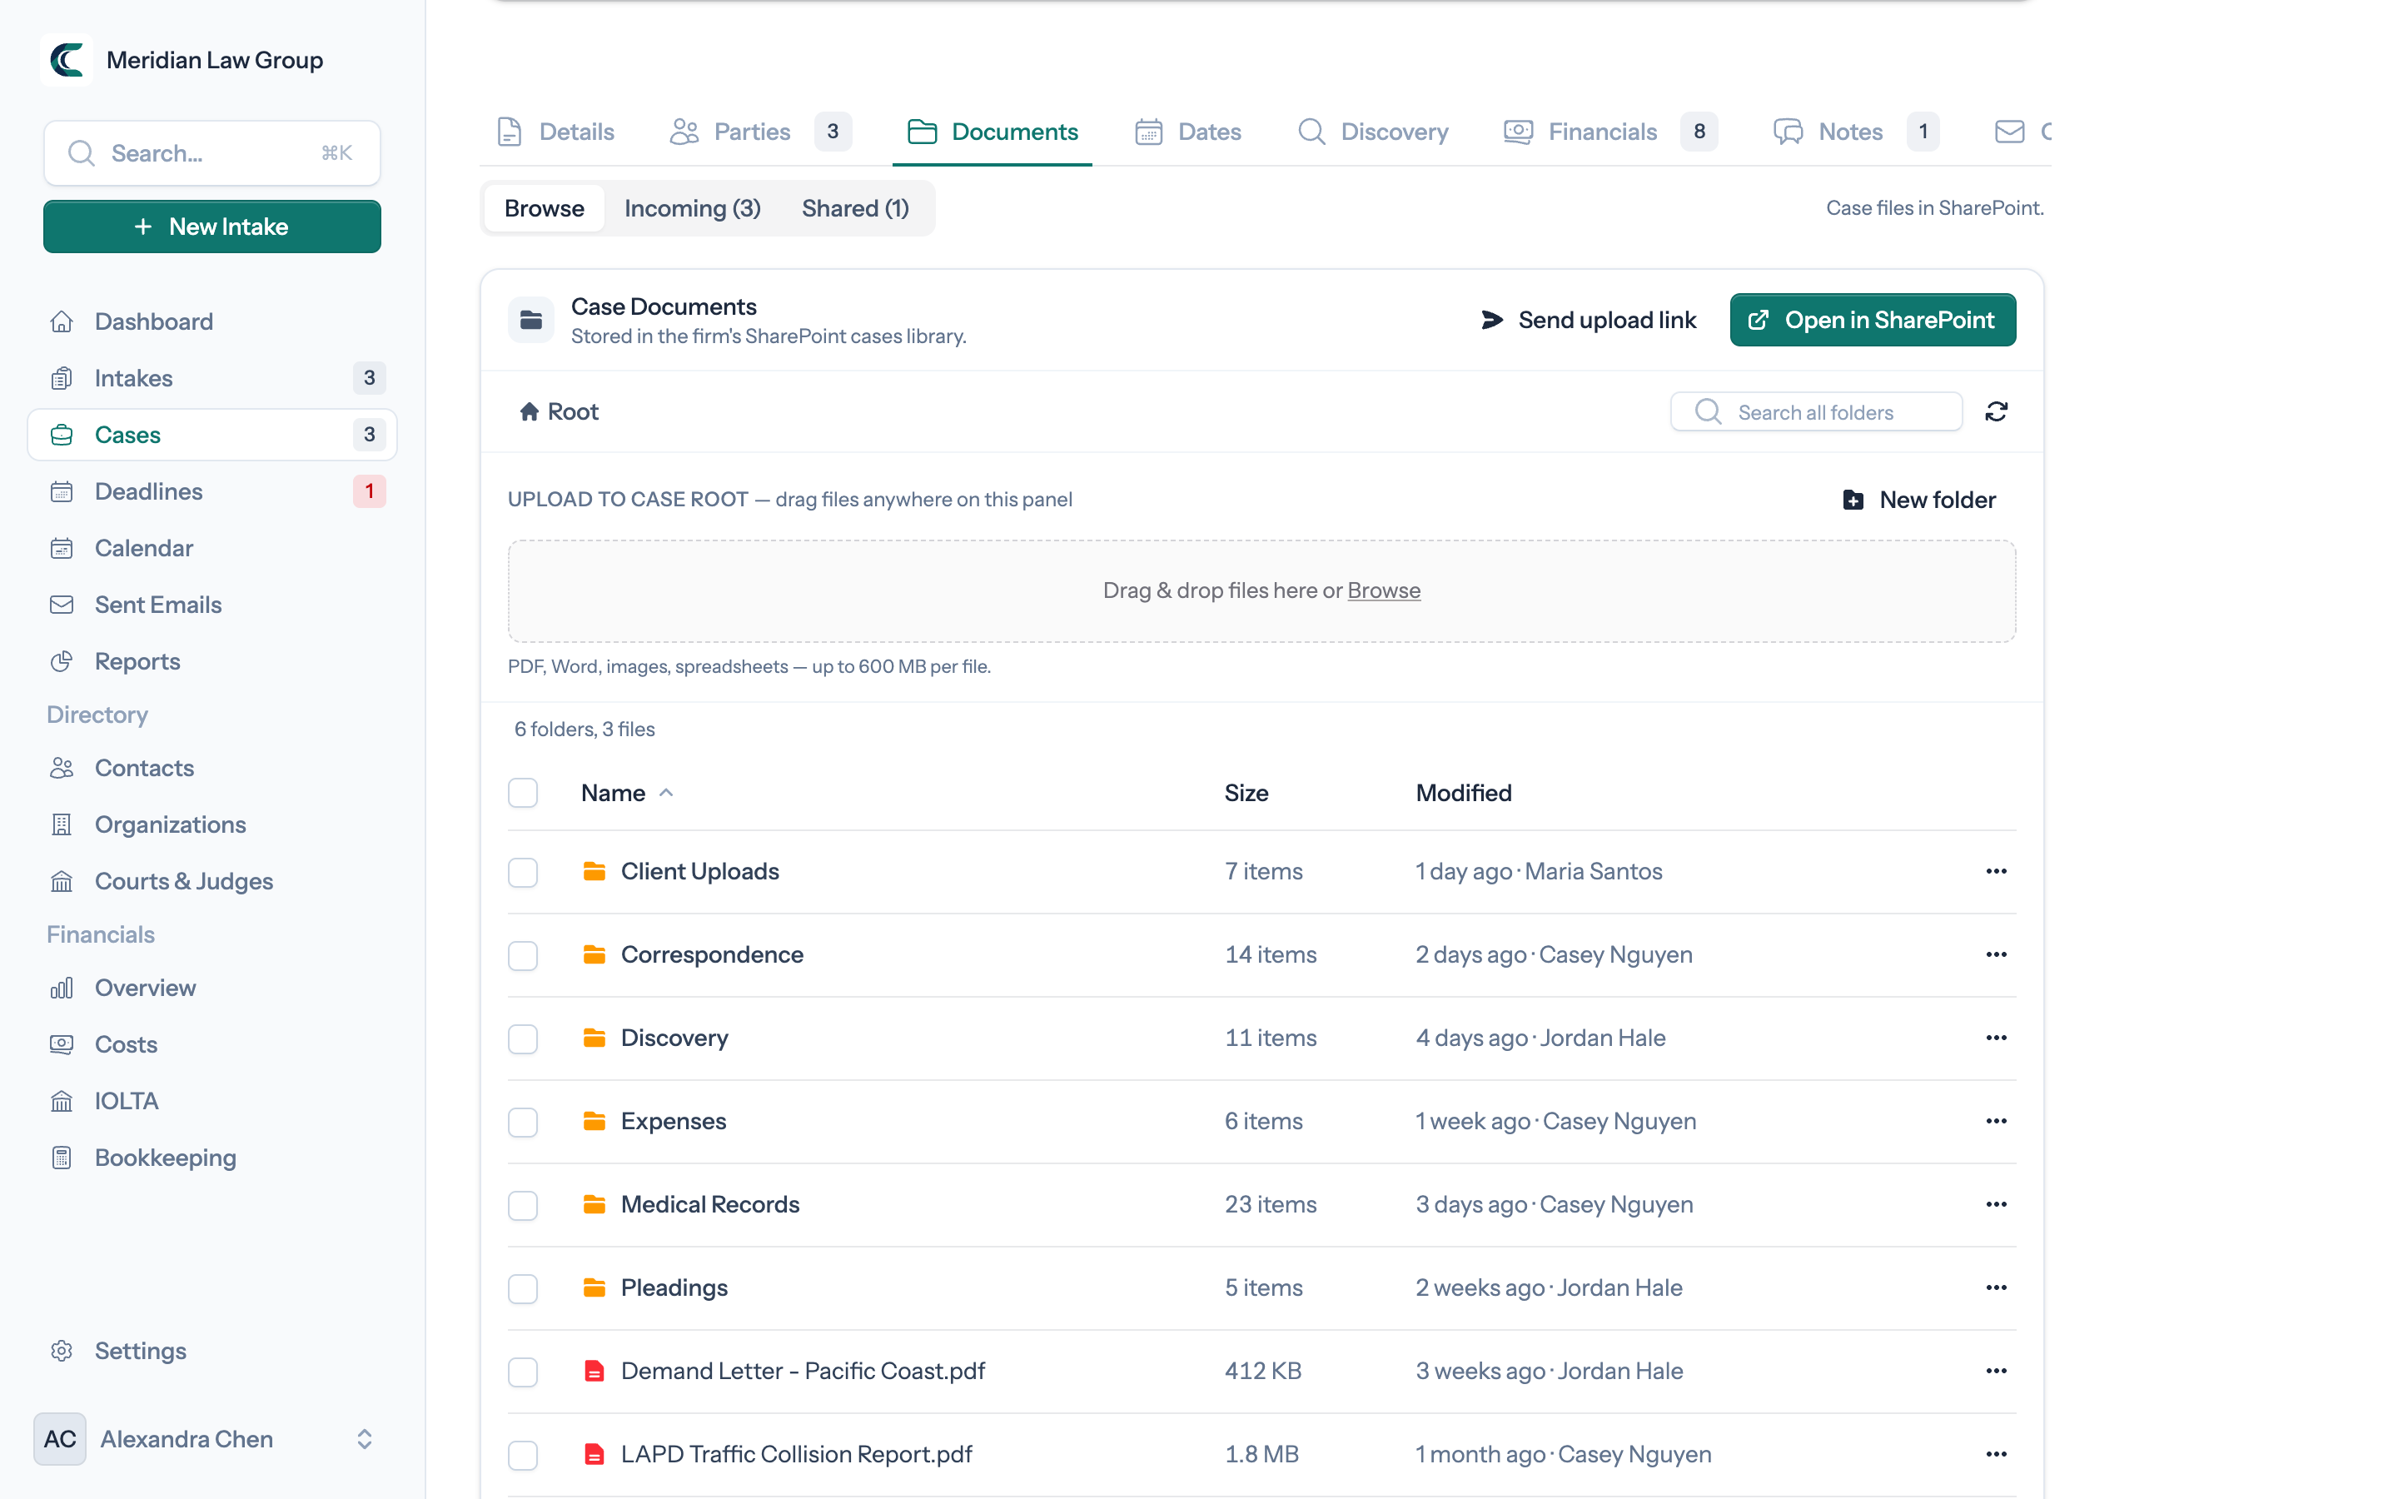The height and width of the screenshot is (1499, 2398).
Task: Switch to the Parties tab
Action: pos(760,131)
